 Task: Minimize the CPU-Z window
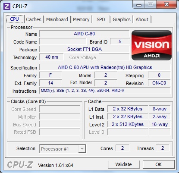click(138, 5)
